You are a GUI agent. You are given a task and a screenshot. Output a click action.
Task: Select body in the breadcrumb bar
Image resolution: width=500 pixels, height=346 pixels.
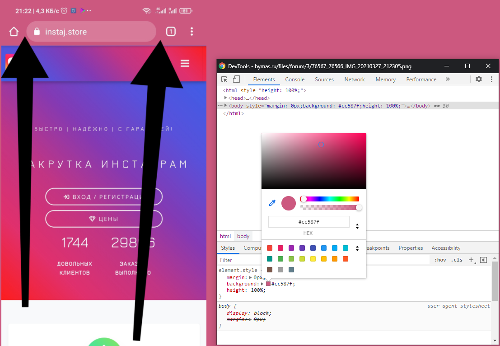pos(243,236)
